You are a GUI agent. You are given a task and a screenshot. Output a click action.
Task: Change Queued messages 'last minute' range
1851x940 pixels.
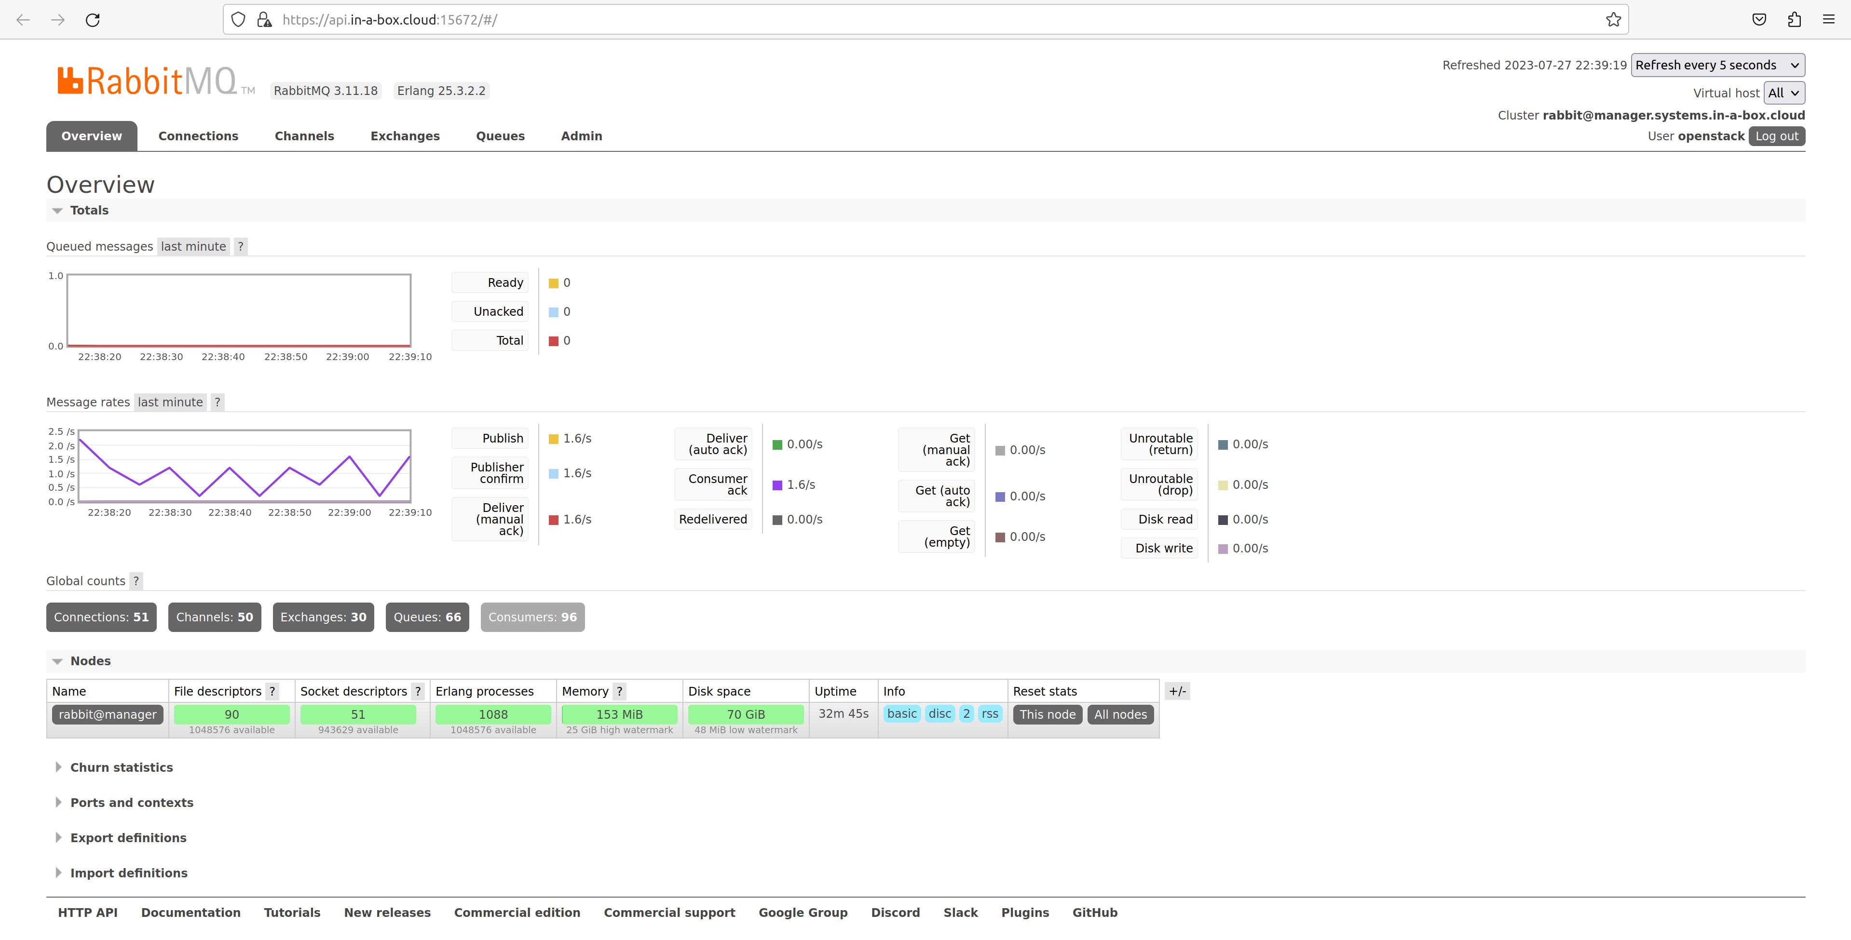(193, 246)
